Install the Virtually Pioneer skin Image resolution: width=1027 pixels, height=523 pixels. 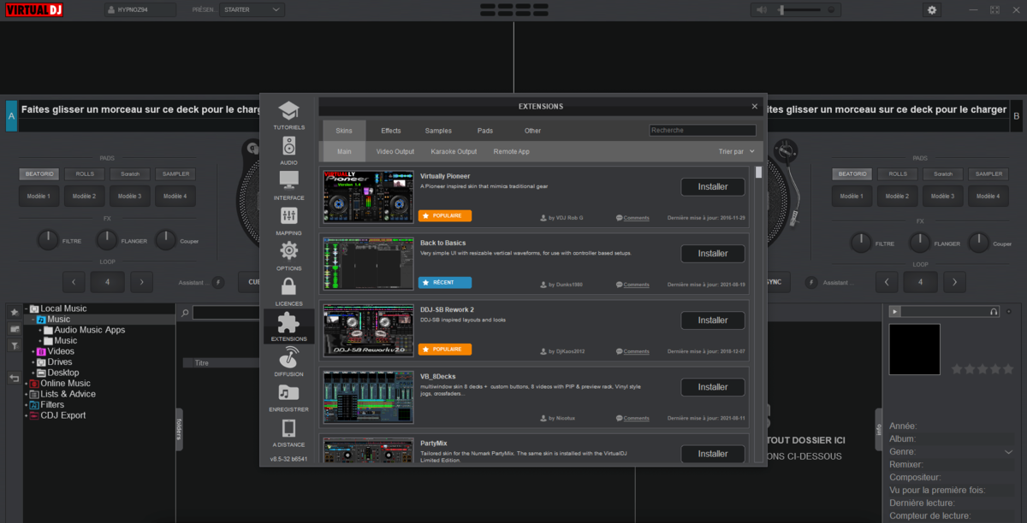point(713,186)
